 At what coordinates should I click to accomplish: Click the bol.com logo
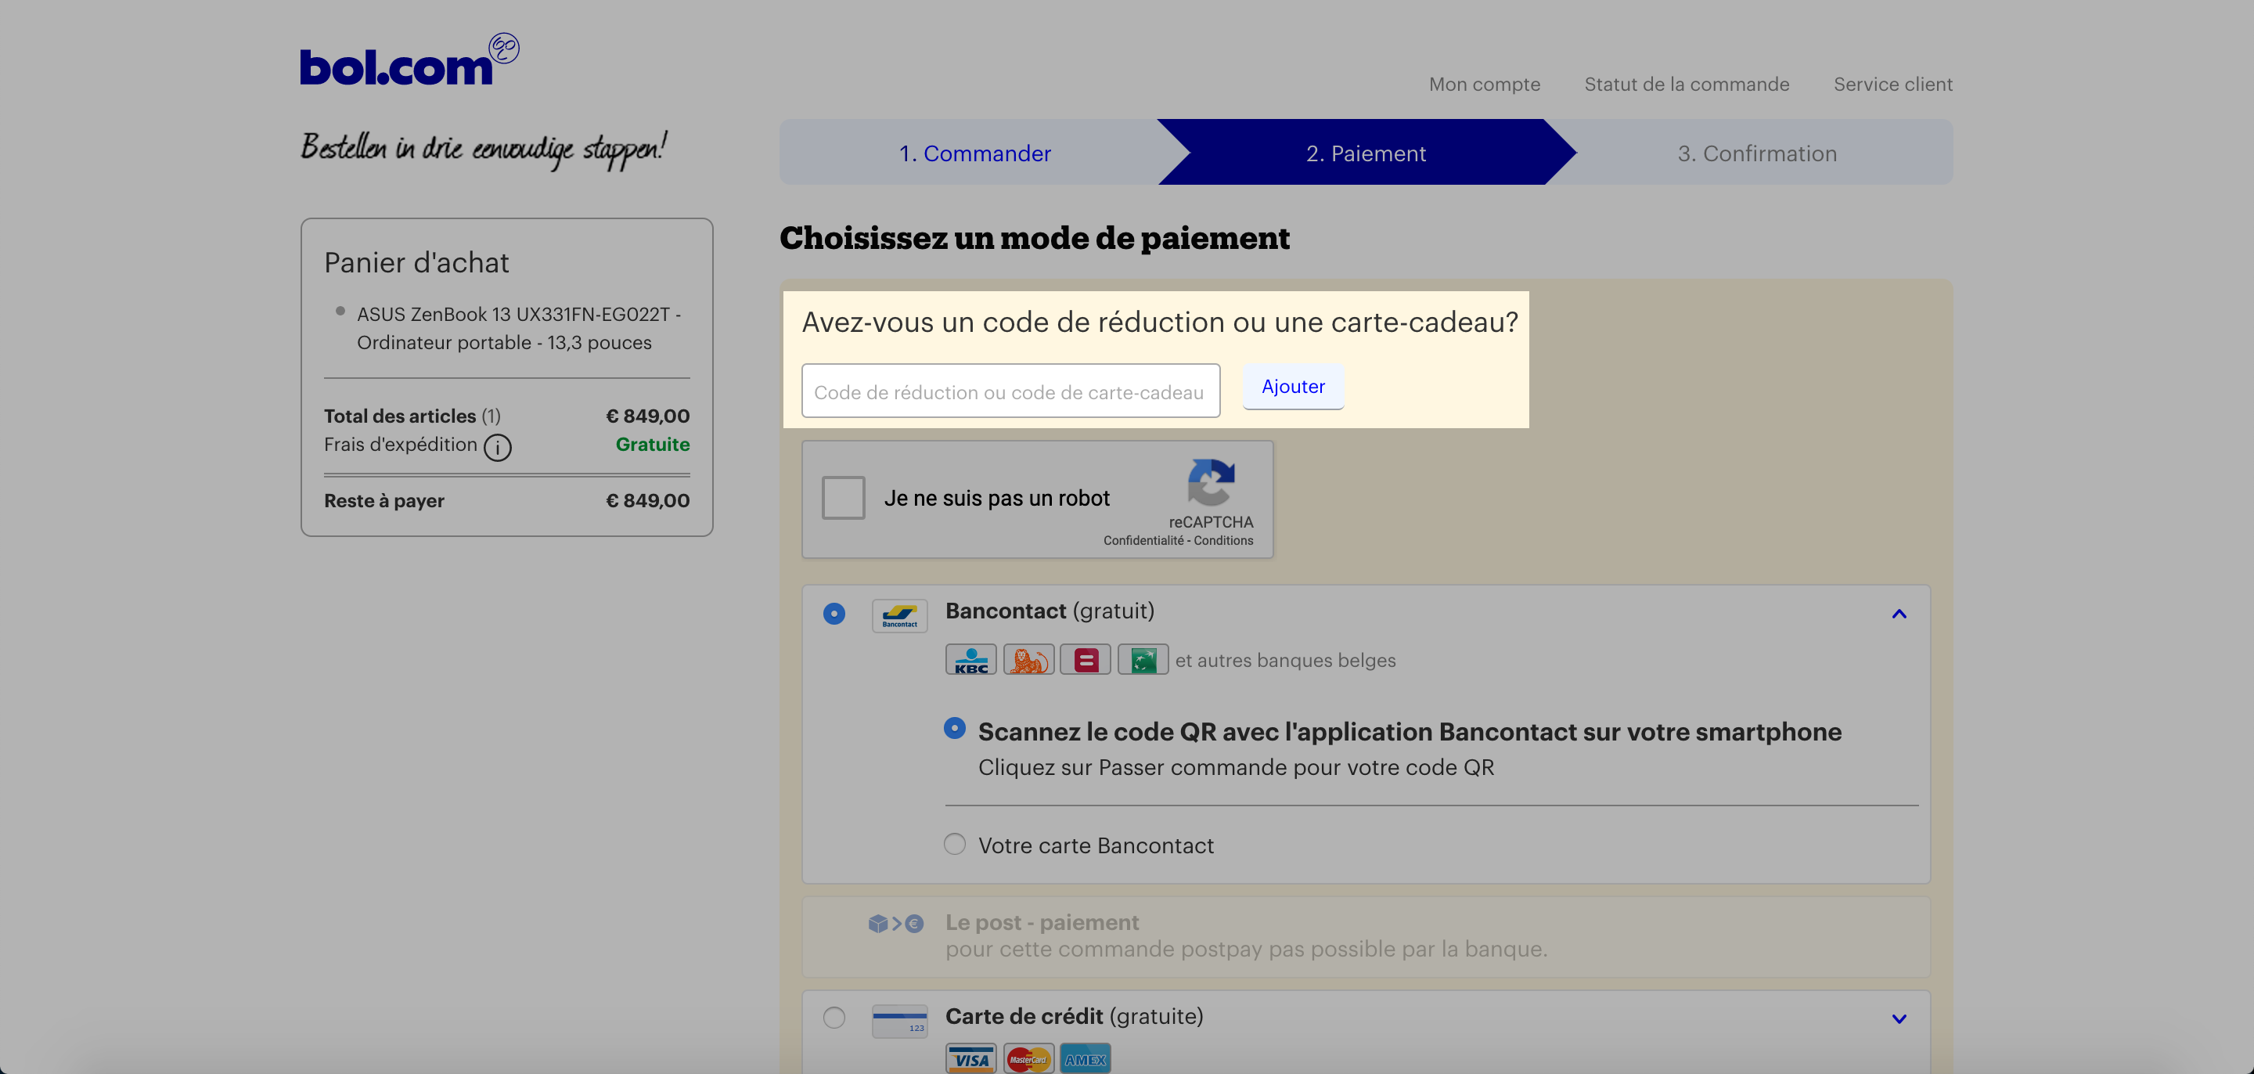coord(409,60)
